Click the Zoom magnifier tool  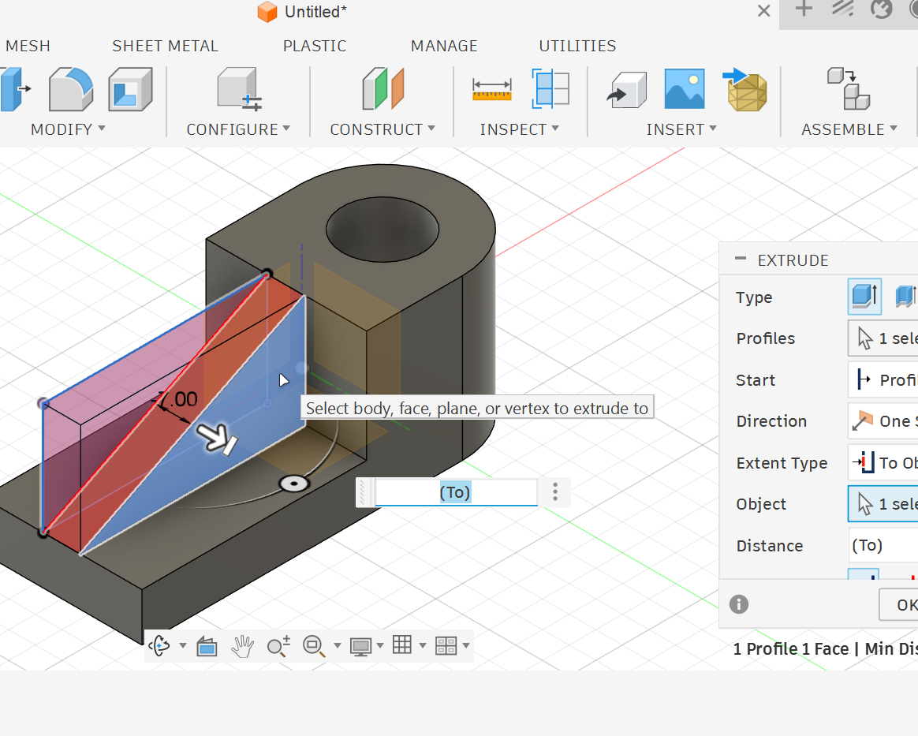pos(278,646)
